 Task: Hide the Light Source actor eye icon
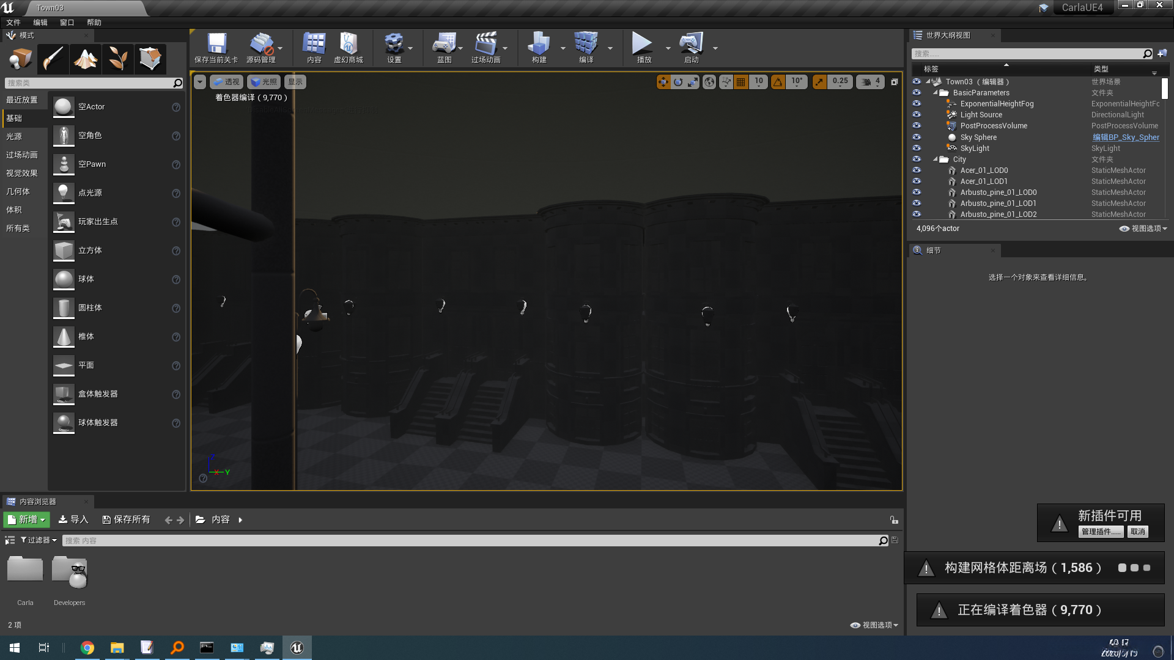[916, 114]
